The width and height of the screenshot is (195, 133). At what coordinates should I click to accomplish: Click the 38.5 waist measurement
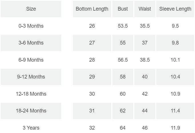tap(145, 60)
